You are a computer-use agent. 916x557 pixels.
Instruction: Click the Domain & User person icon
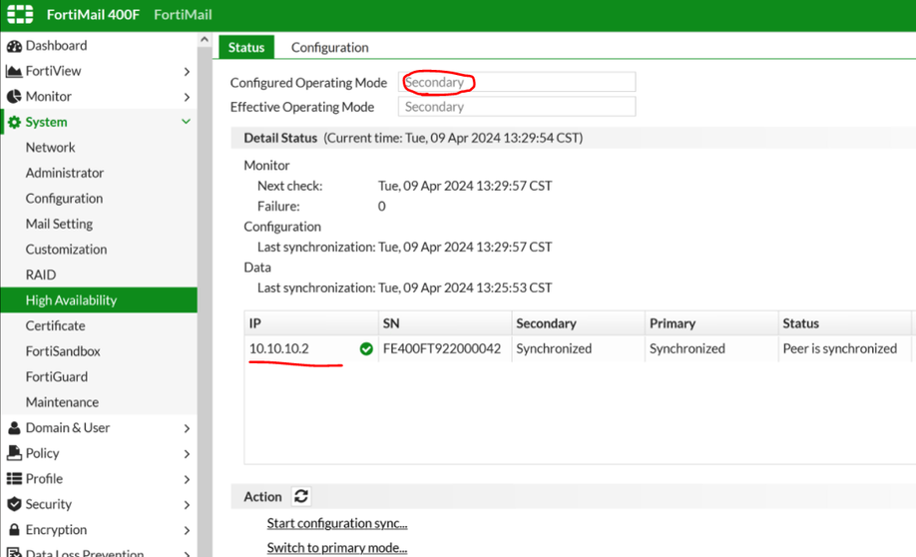click(14, 427)
